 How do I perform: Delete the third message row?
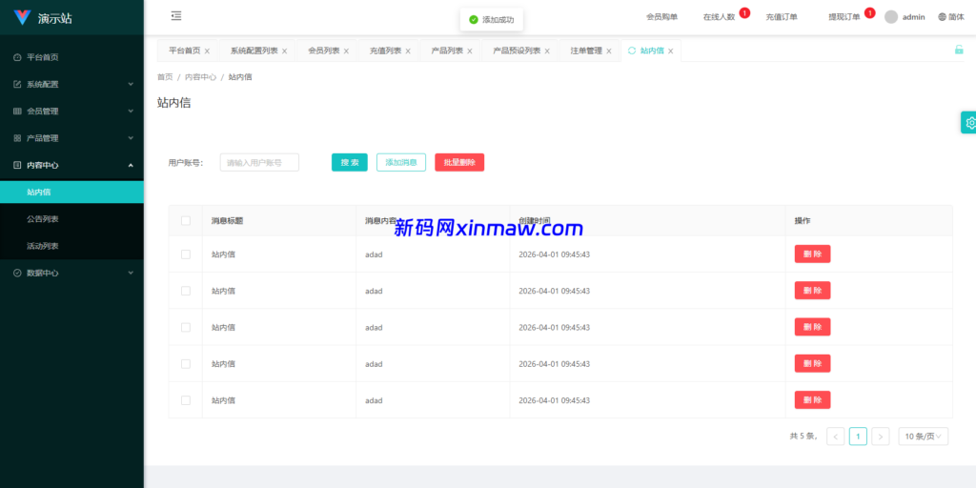(x=812, y=327)
